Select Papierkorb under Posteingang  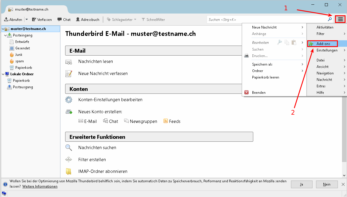(24, 68)
